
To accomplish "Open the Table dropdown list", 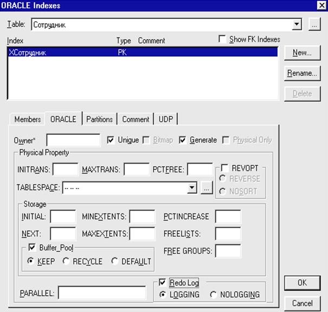I will (x=297, y=24).
